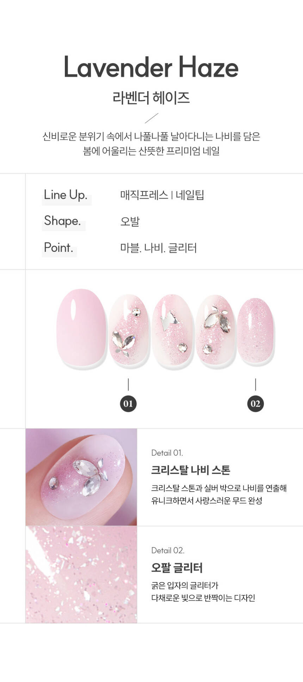The image size is (303, 682).
Task: Open the opal glitter closeup photo
Action: pyautogui.click(x=81, y=575)
